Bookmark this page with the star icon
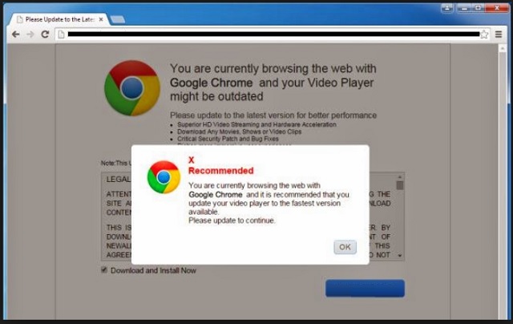This screenshot has width=513, height=324. pyautogui.click(x=484, y=34)
